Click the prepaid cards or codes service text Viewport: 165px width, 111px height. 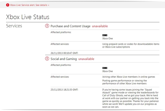point(131,45)
